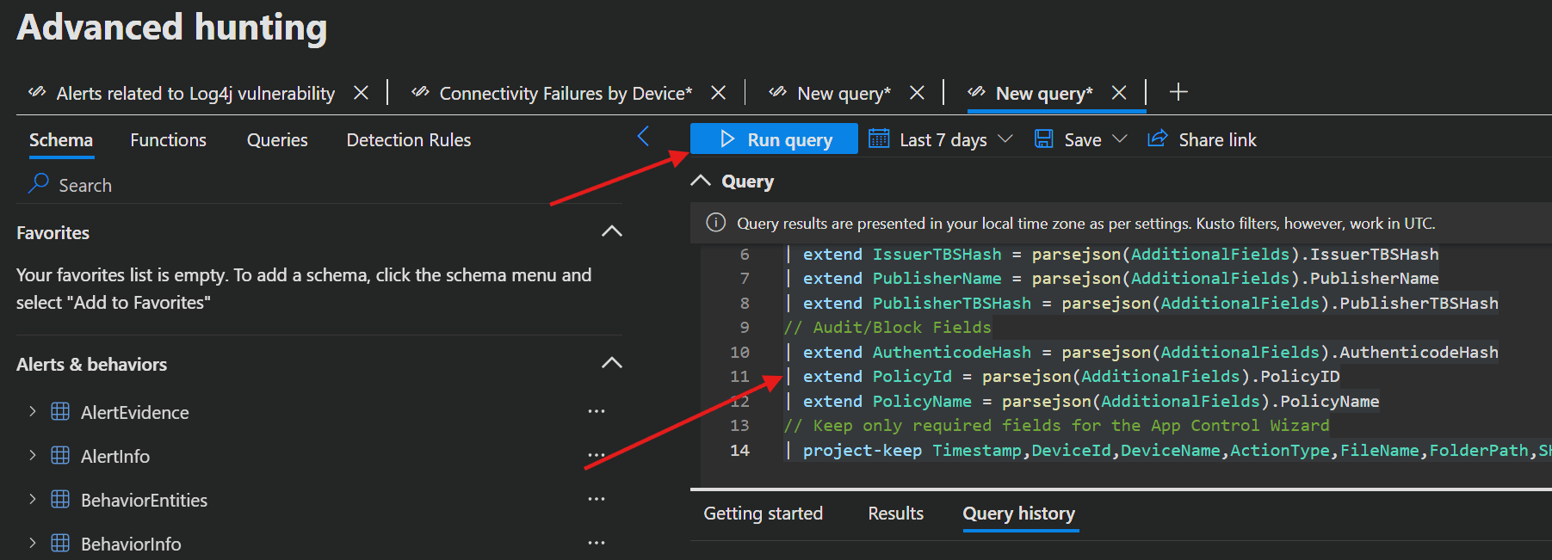Collapse the schema side panel with arrow

[643, 136]
